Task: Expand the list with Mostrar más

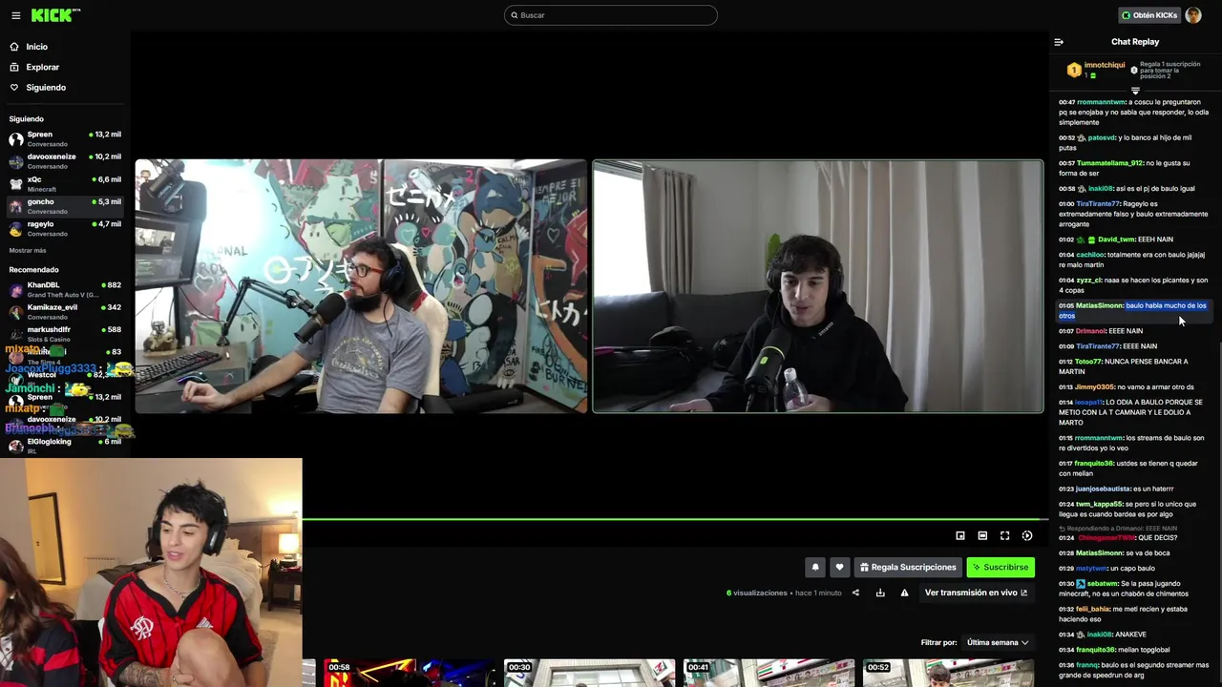Action: pos(28,250)
